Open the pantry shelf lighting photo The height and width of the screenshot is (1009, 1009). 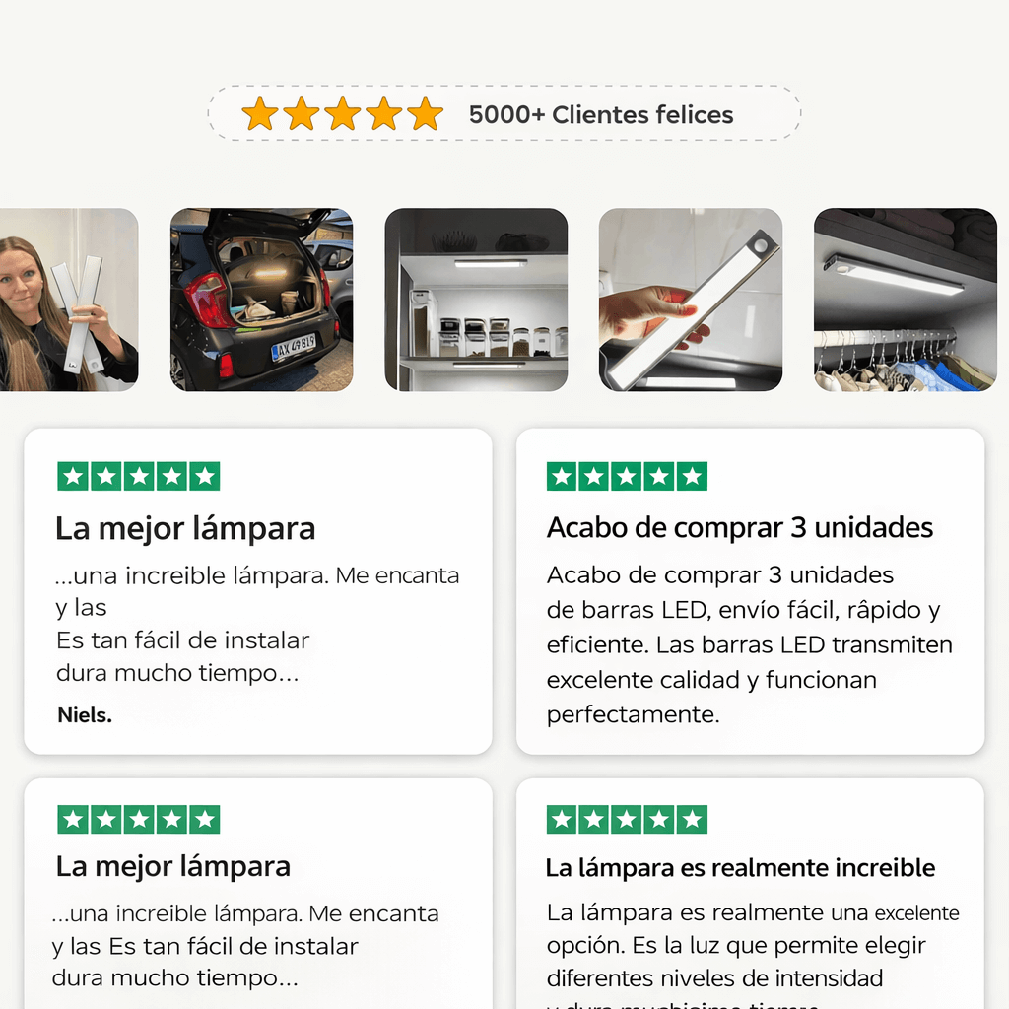click(x=476, y=300)
